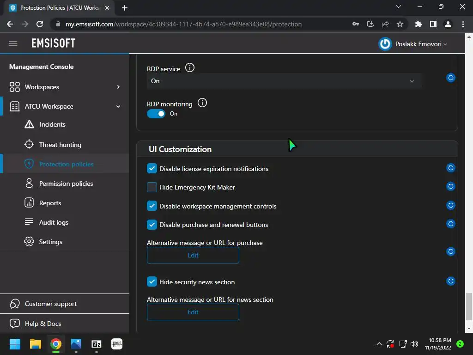Reset the RDP service setting
Screen dimensions: 473x355
point(451,78)
